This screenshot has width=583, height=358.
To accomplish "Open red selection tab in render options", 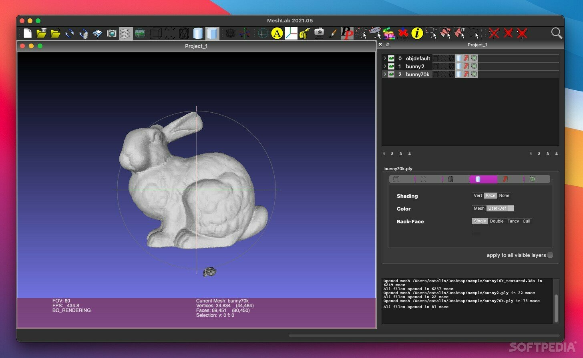I will pyautogui.click(x=505, y=179).
